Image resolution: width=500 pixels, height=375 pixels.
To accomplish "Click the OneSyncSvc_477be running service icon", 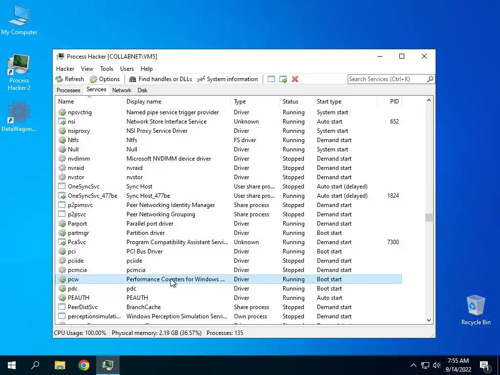I will coord(62,195).
